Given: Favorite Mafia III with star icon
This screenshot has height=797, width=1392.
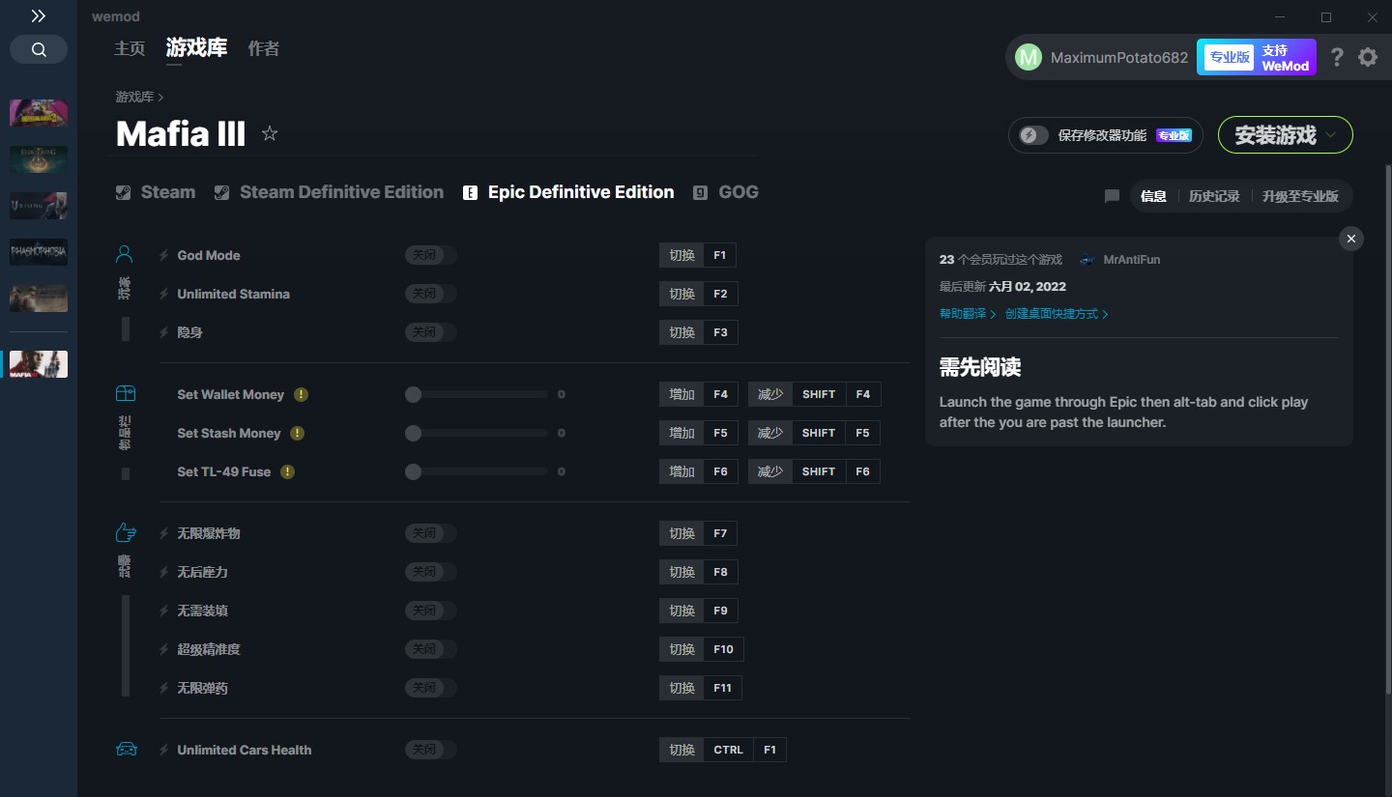Looking at the screenshot, I should (x=270, y=133).
